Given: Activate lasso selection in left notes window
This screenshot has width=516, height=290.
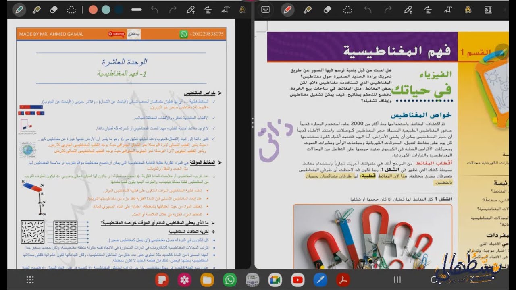Looking at the screenshot, I should [x=71, y=10].
